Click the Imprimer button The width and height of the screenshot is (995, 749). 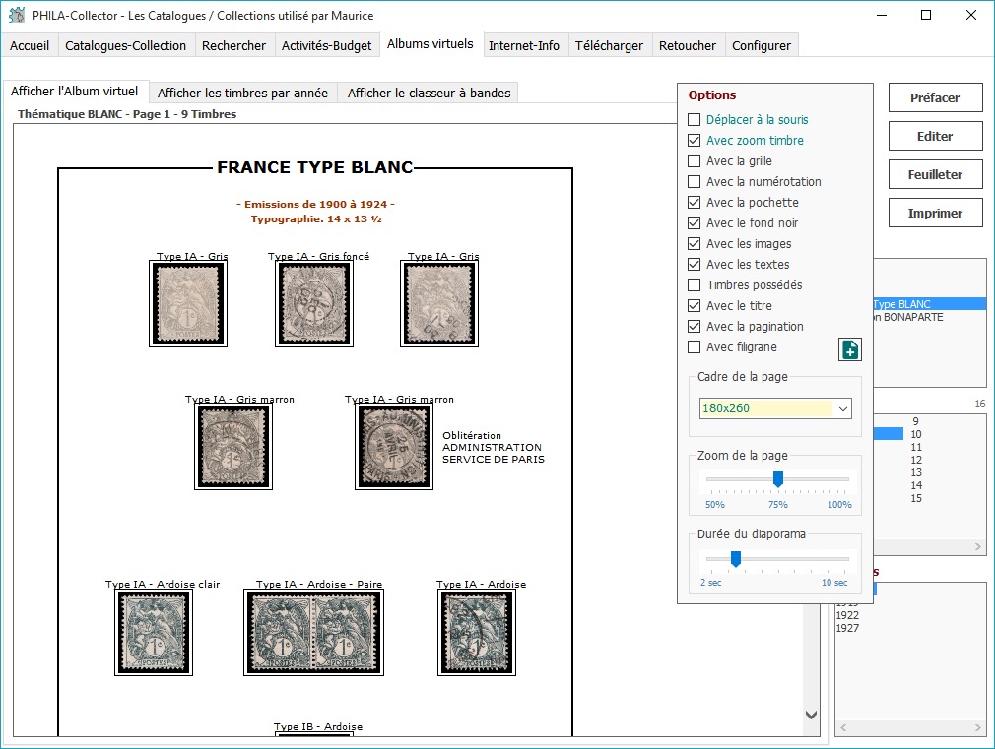pos(935,214)
